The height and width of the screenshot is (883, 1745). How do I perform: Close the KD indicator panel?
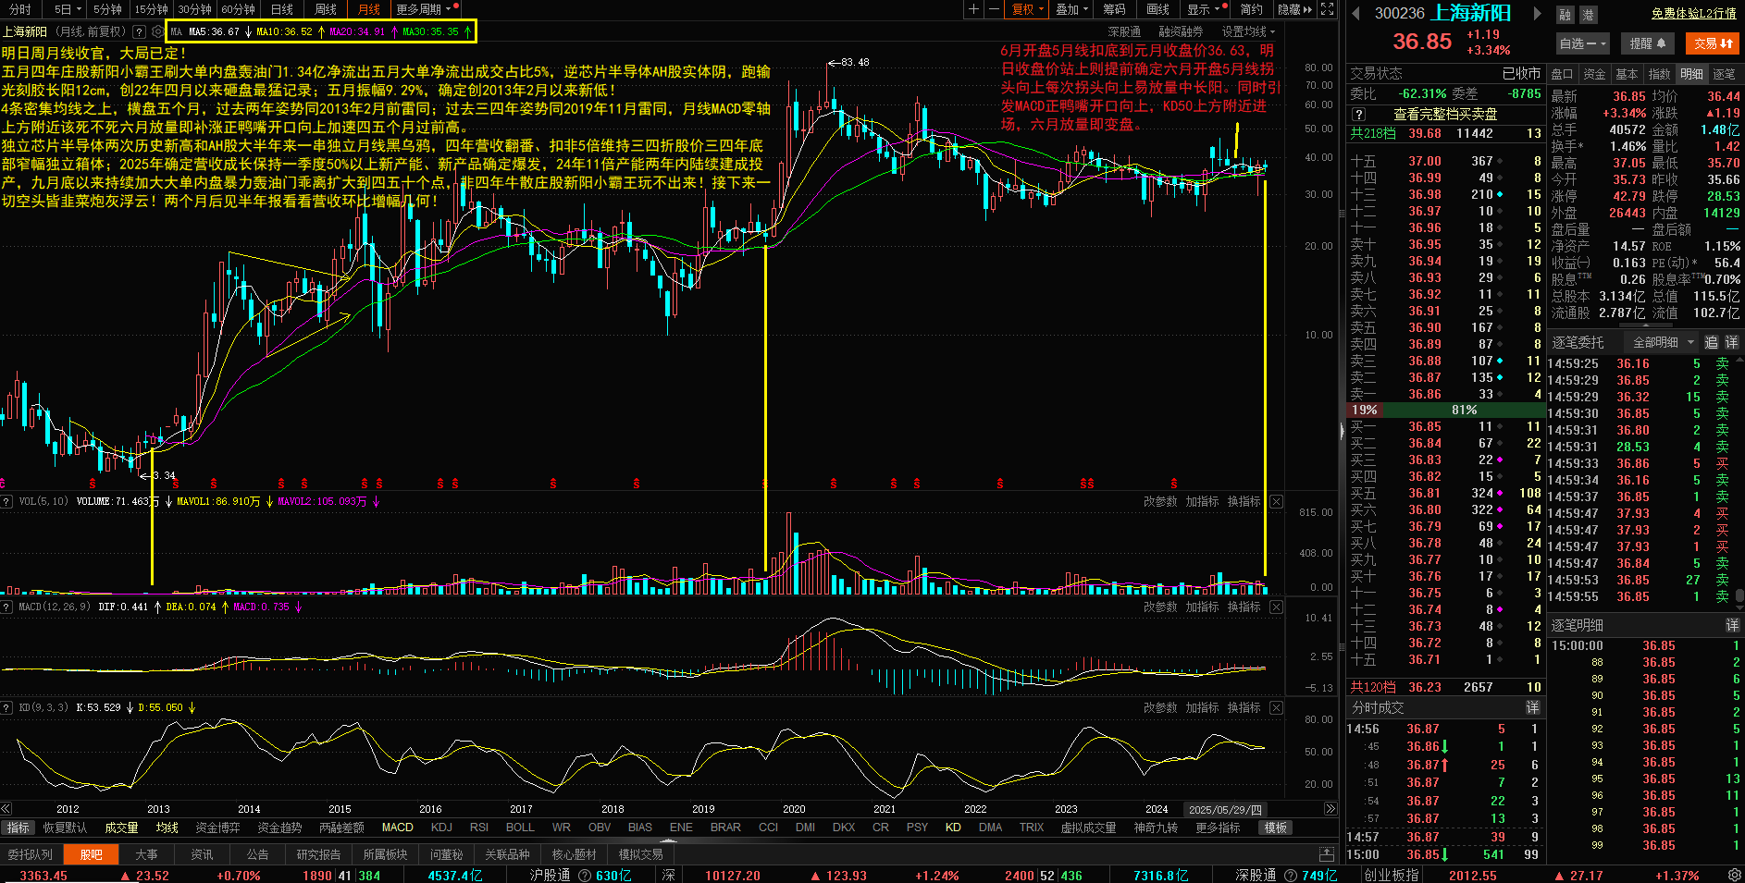point(1276,707)
